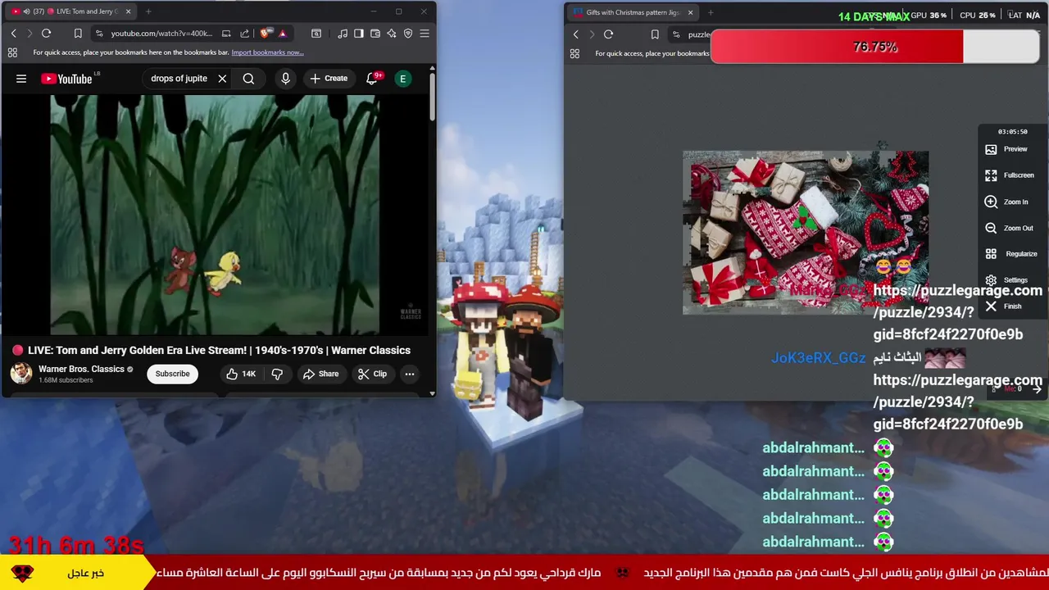
Task: Select Gifts with Christmas pattern Jigsaw tab
Action: [x=633, y=12]
